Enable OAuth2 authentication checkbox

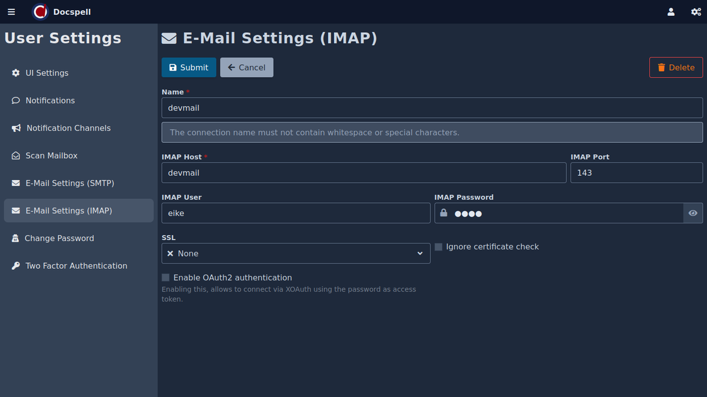pos(166,278)
